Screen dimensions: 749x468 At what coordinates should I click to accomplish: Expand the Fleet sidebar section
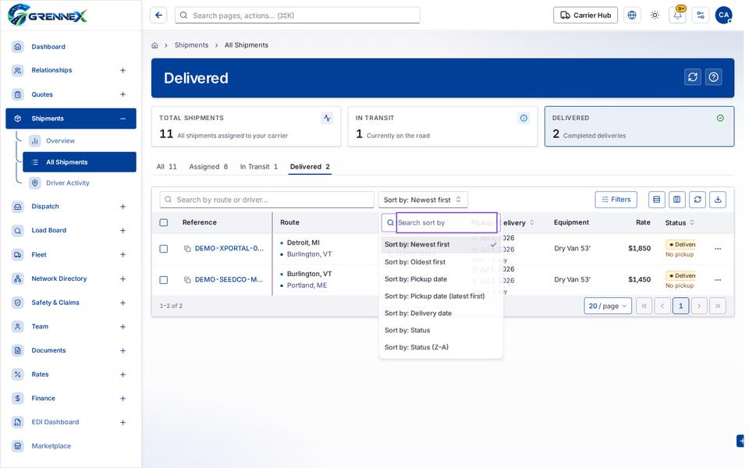(122, 254)
